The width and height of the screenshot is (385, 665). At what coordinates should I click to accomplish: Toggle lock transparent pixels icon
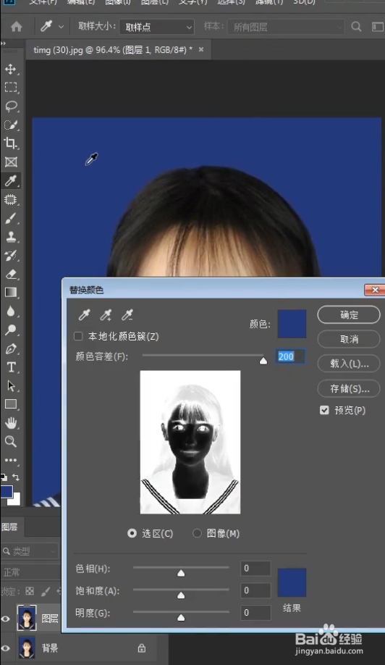(30, 591)
